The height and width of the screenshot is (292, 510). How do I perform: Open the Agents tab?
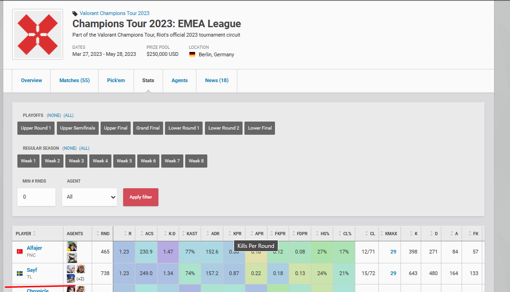tap(180, 81)
